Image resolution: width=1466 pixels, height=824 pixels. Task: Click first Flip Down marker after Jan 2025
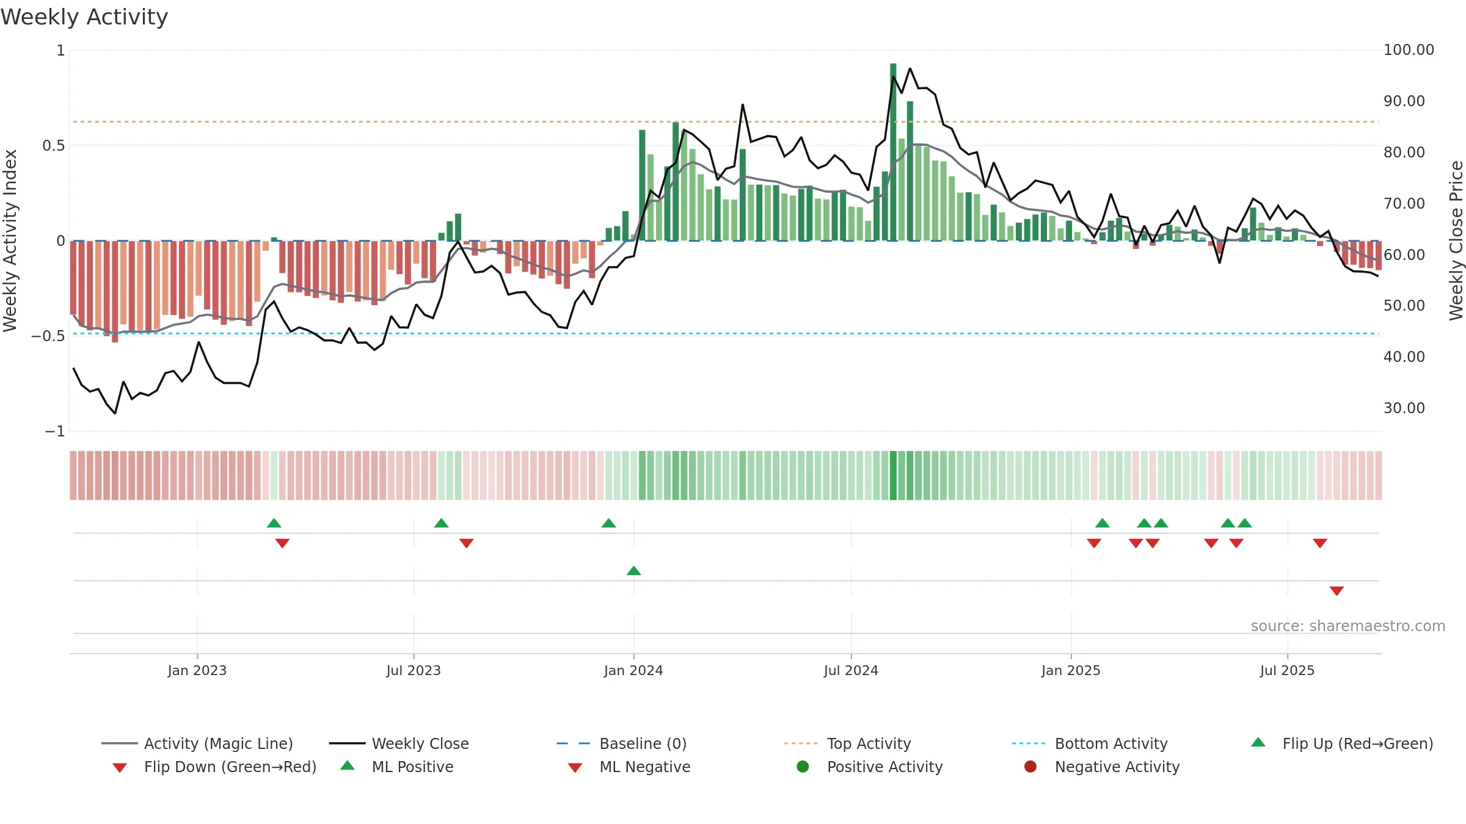click(1094, 543)
